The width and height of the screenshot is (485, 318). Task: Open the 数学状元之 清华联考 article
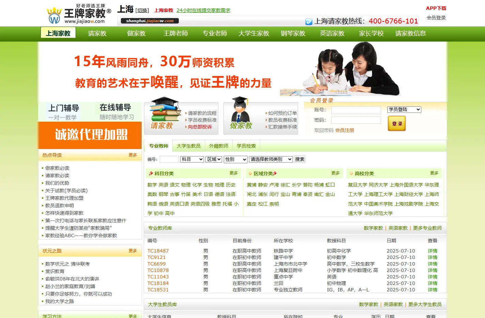(x=67, y=264)
